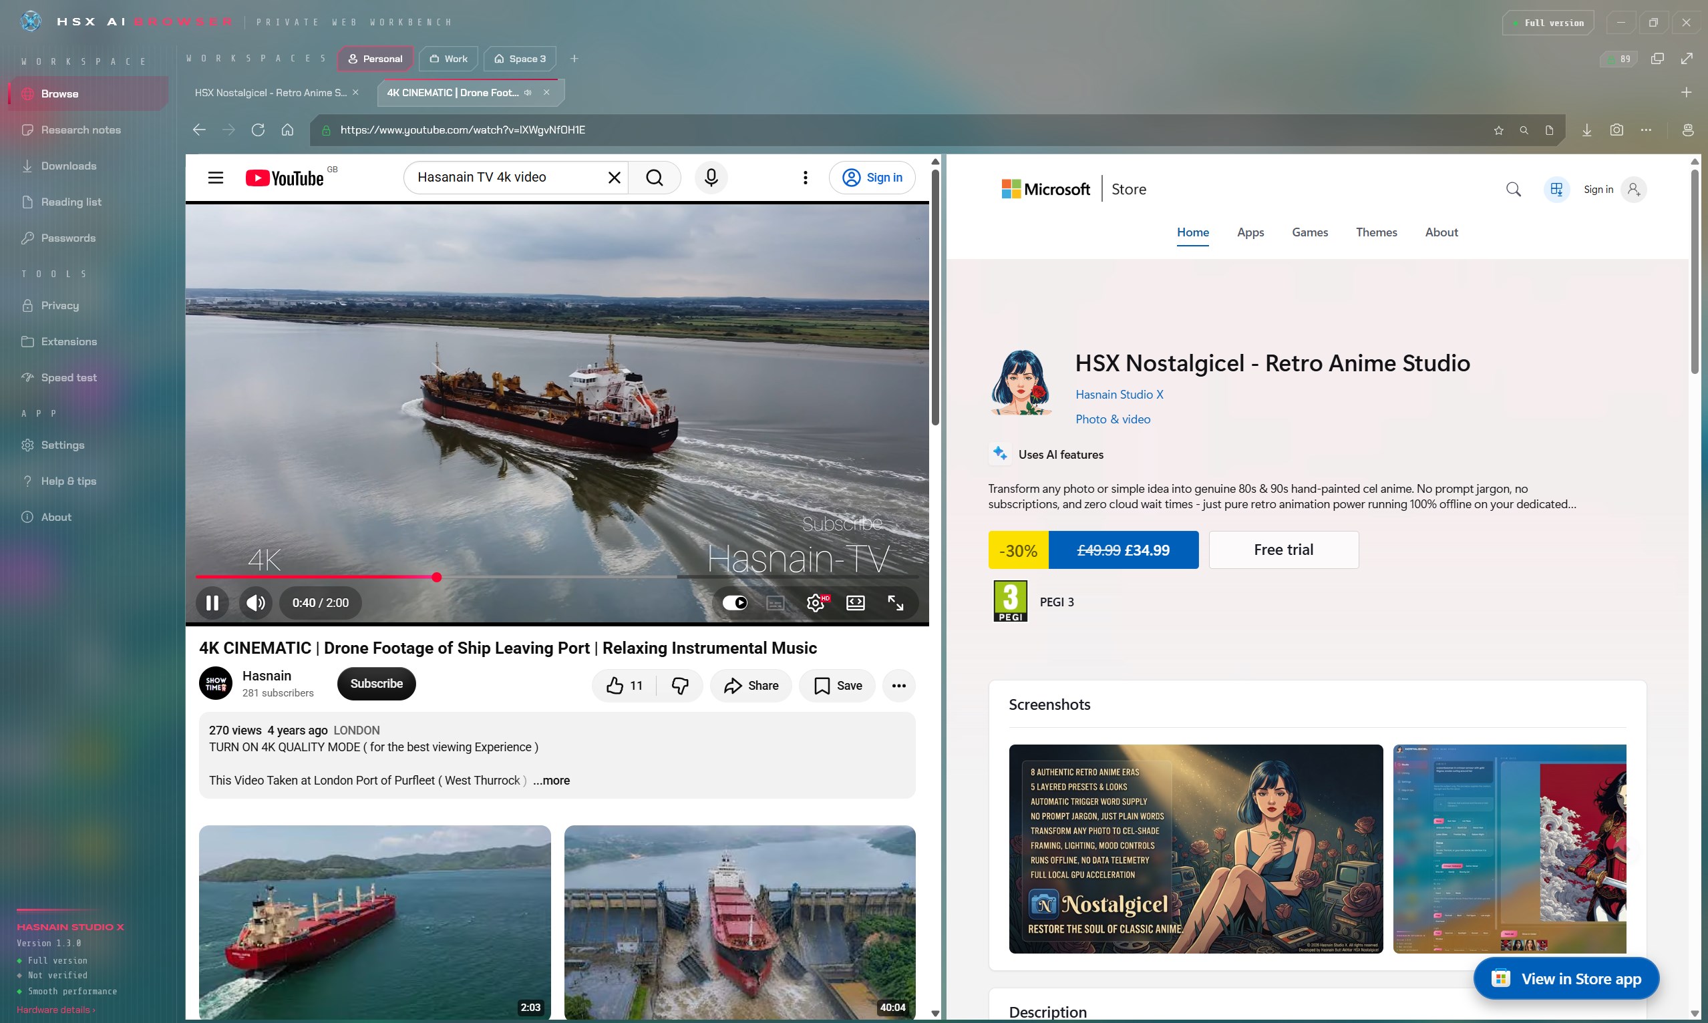
Task: Click the Free trial button
Action: coord(1283,550)
